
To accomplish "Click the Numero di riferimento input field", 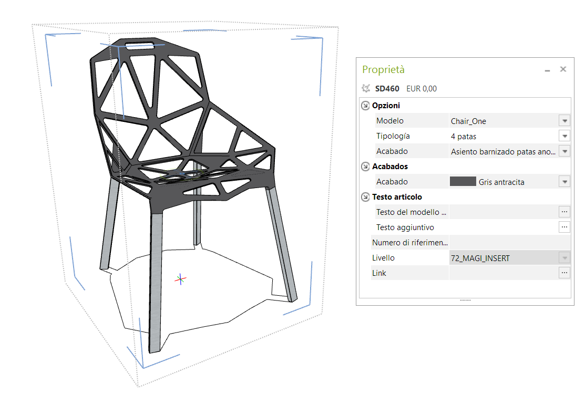I will tap(510, 243).
